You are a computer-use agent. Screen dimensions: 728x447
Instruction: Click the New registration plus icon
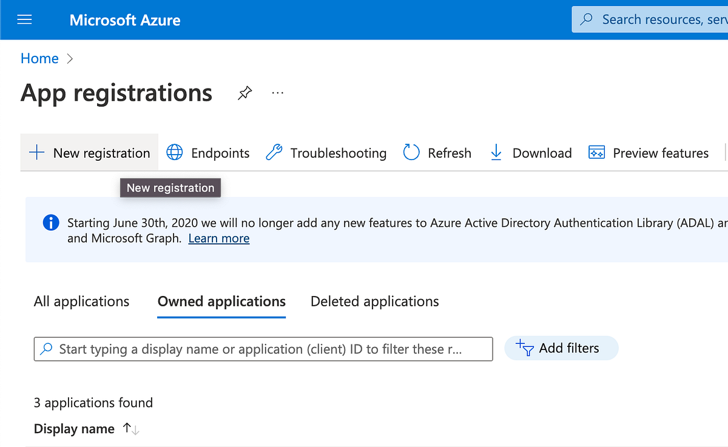click(x=37, y=153)
